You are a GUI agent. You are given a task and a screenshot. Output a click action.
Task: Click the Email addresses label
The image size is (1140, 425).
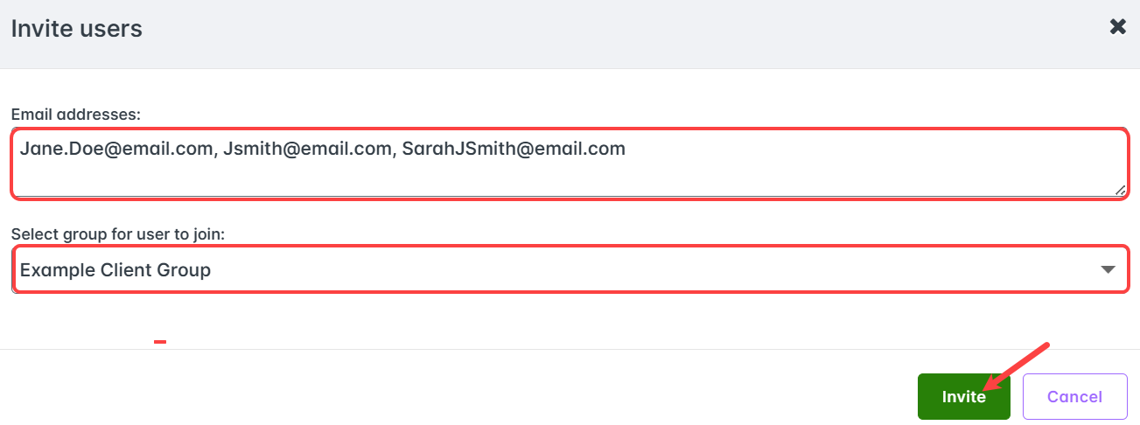tap(76, 114)
